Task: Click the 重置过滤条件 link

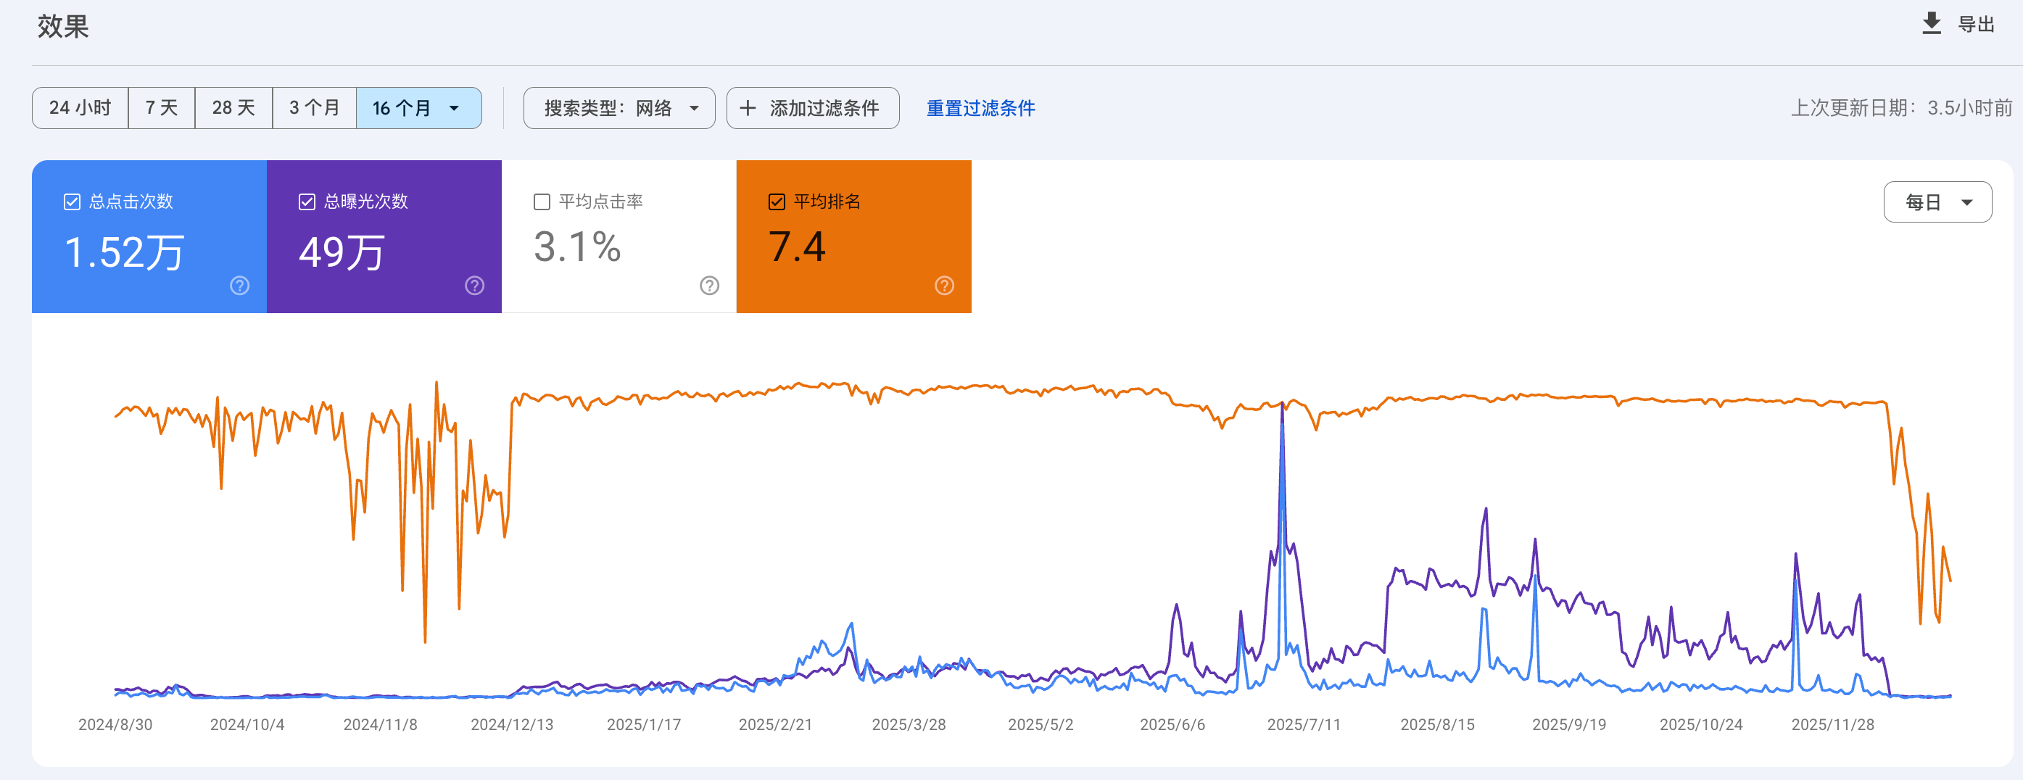Action: 980,109
